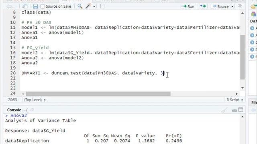Click the import dataset icon in the right pane
Screen dimensions: 257x144
[254, 14]
